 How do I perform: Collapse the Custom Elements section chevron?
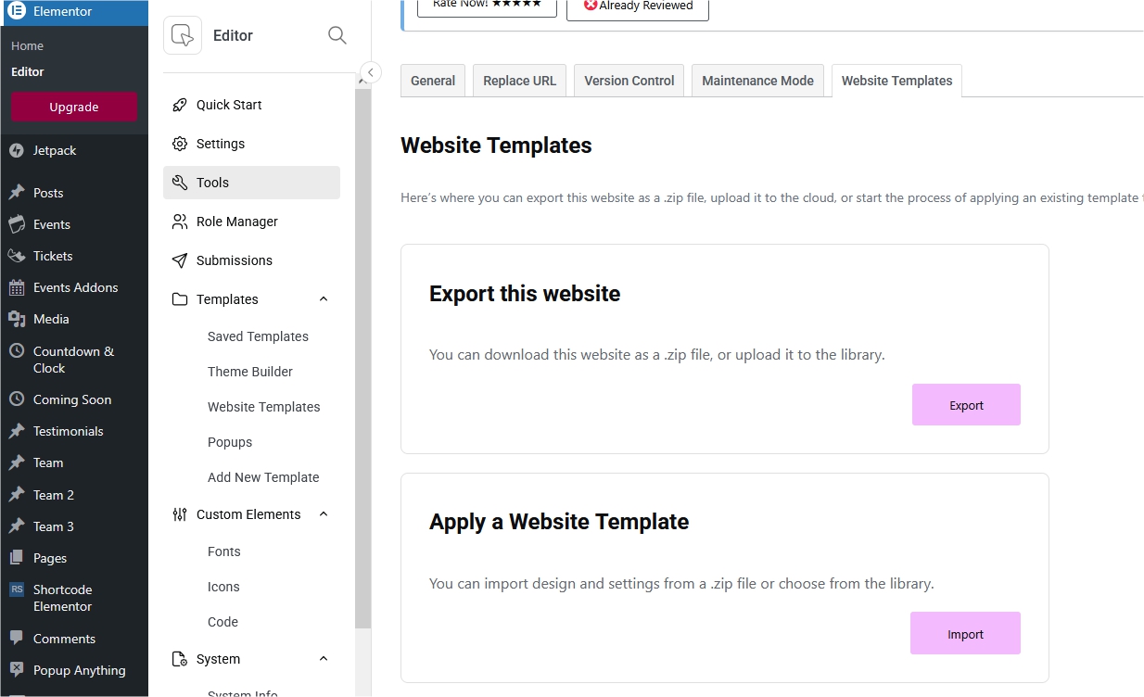point(324,514)
